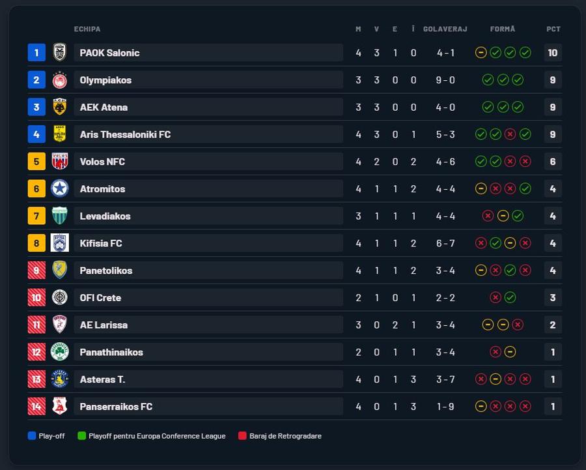The image size is (586, 470).
Task: Click PAOK Salonic's first draw form icon
Action: pyautogui.click(x=481, y=52)
